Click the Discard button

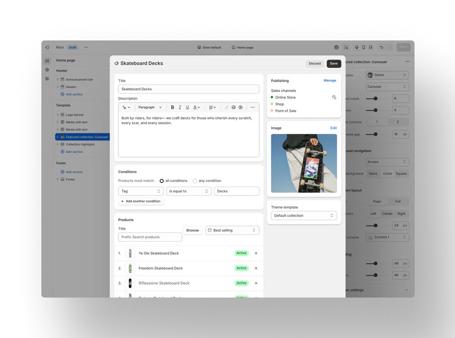click(314, 64)
